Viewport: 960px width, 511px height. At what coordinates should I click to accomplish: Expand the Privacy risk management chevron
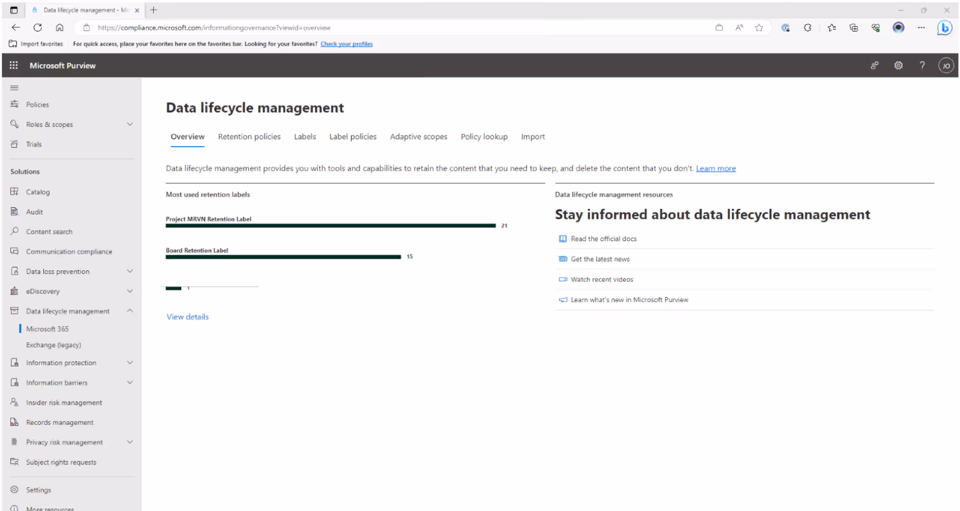coord(130,442)
